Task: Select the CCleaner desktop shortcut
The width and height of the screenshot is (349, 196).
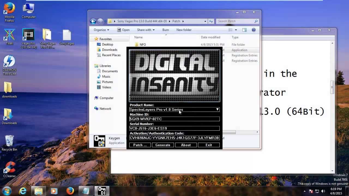Action: 9,169
